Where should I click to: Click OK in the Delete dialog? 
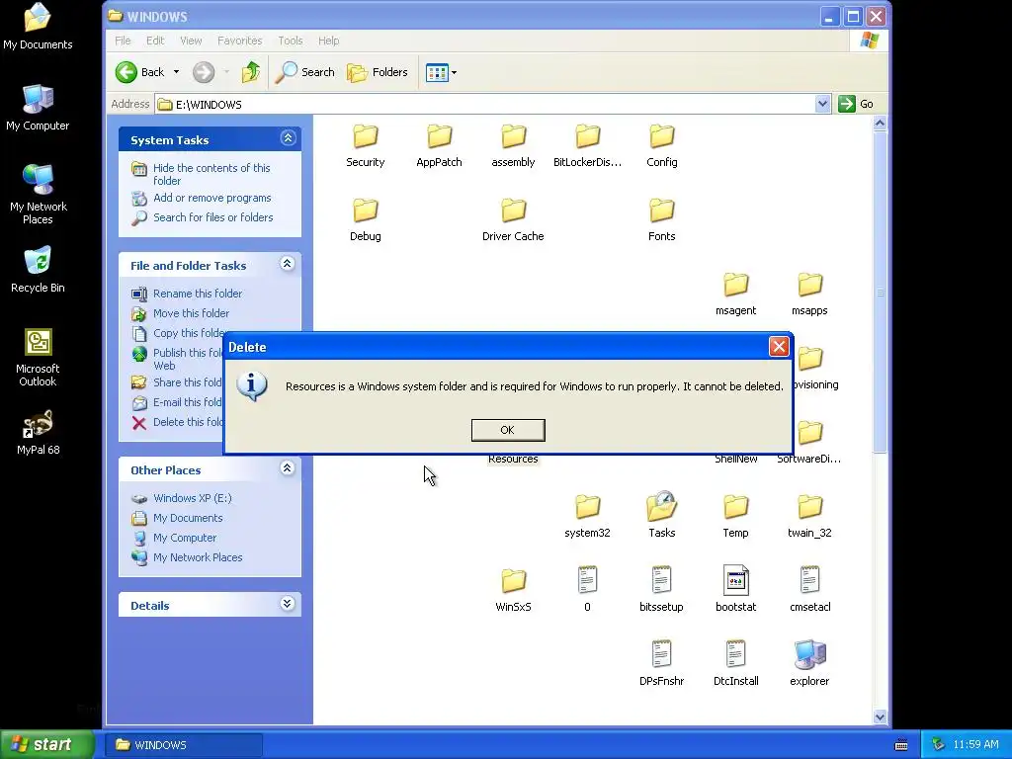[508, 430]
